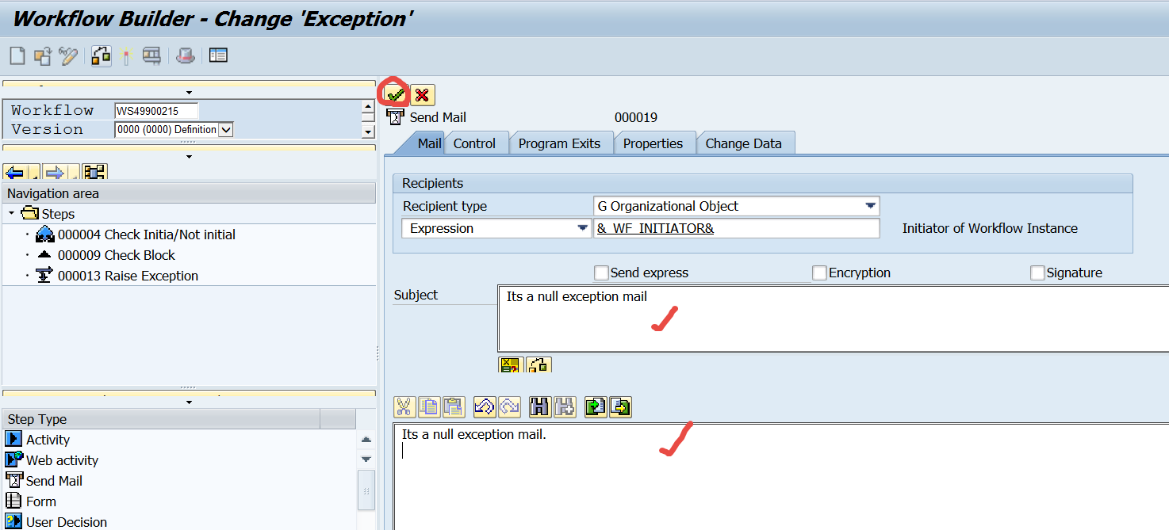This screenshot has height=530, width=1169.
Task: Collapse the Steps tree node
Action: 11,213
